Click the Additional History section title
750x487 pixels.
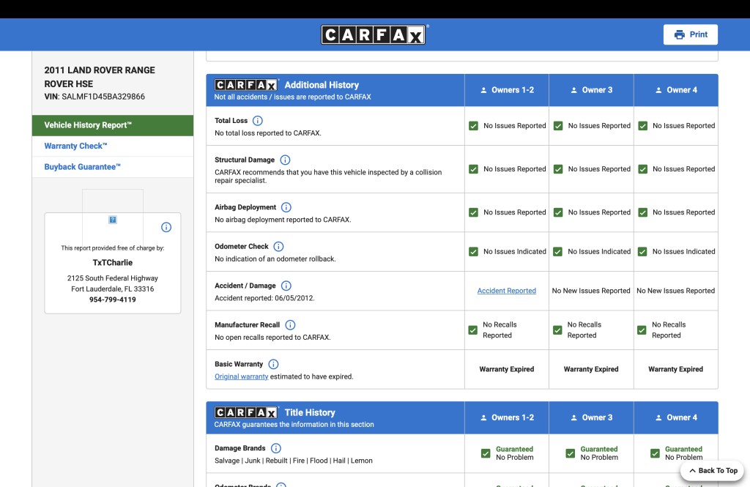tap(322, 85)
